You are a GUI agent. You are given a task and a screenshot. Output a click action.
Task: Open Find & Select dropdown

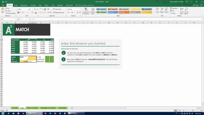[186, 11]
